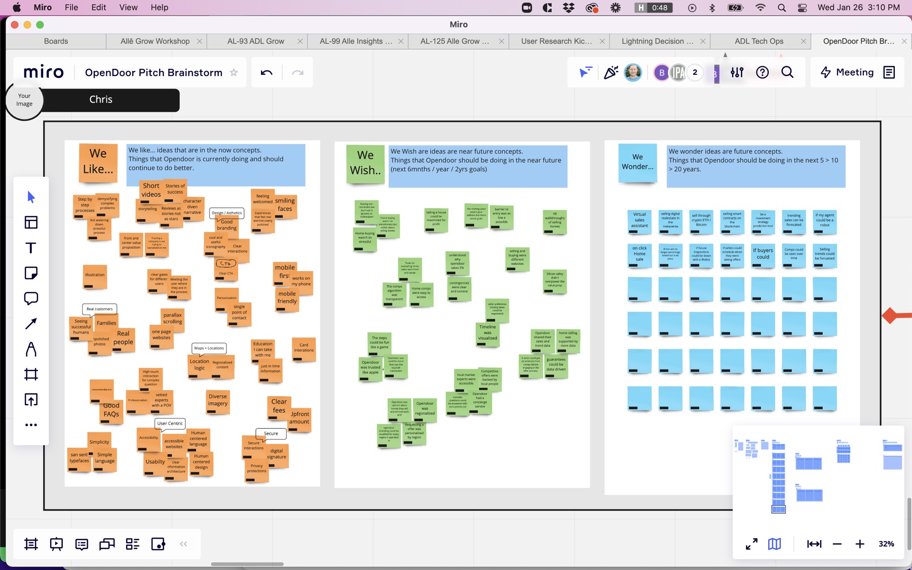Open macOS Control Center icon
This screenshot has width=912, height=570.
click(802, 8)
